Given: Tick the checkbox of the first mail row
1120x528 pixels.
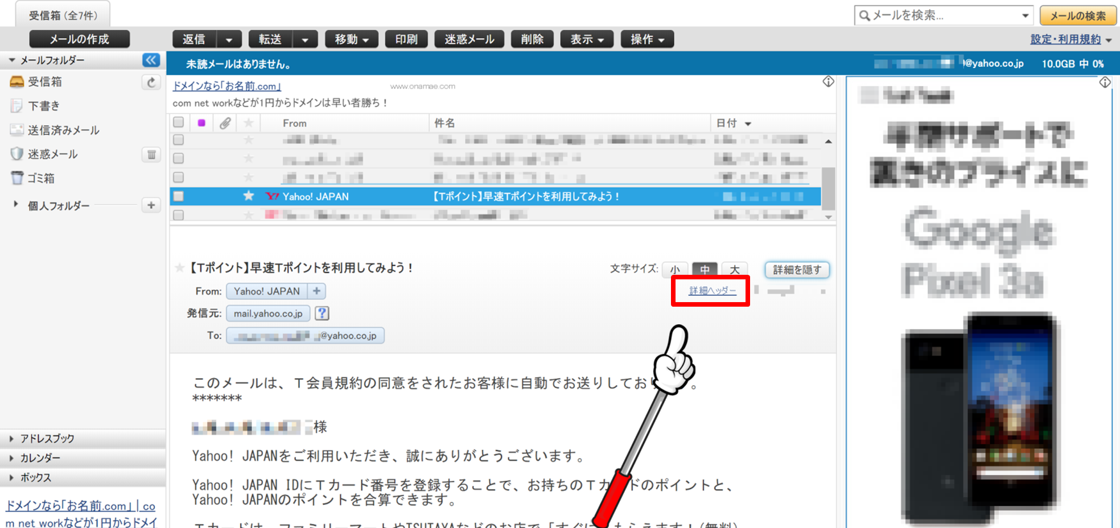Looking at the screenshot, I should pos(179,139).
